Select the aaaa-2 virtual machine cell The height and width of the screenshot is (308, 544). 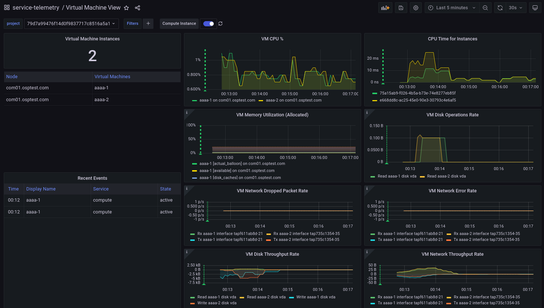click(136, 100)
